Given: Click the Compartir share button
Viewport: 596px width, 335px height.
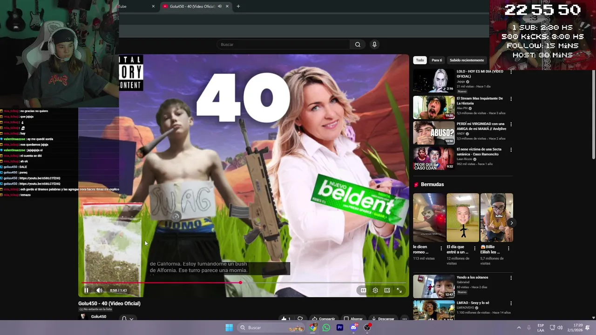Looking at the screenshot, I should pyautogui.click(x=323, y=319).
